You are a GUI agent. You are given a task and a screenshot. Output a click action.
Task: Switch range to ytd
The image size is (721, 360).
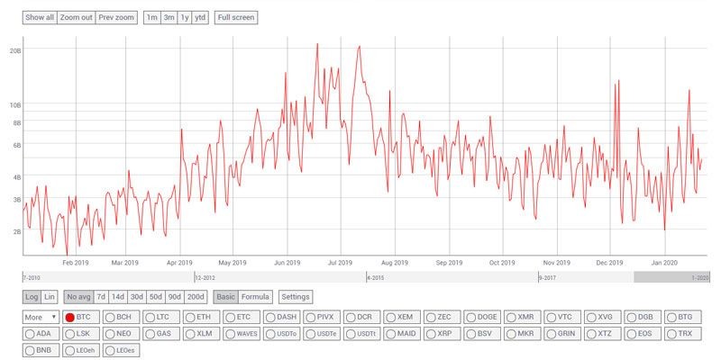pyautogui.click(x=200, y=17)
